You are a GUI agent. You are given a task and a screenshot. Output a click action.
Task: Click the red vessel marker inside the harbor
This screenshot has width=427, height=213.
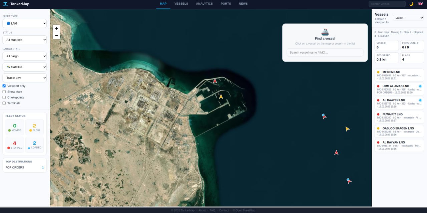click(215, 81)
